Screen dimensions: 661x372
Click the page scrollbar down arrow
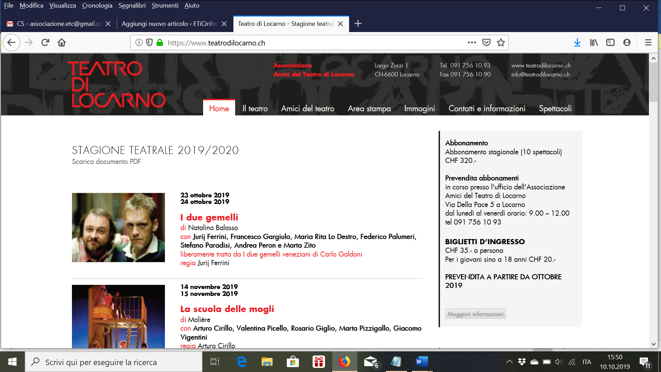coord(653,344)
